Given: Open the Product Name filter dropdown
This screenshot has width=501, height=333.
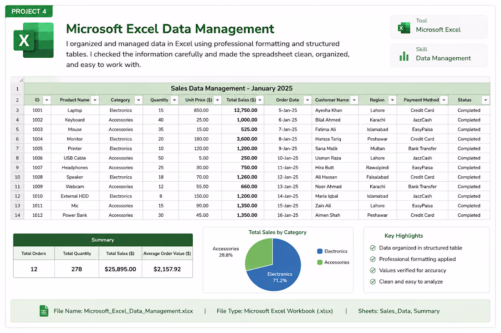Looking at the screenshot, I should pos(95,100).
